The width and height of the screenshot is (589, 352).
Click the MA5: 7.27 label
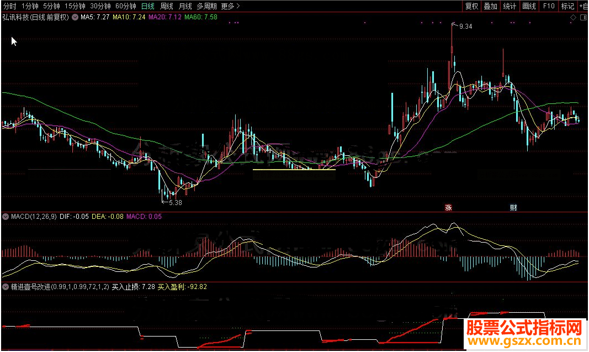click(95, 17)
